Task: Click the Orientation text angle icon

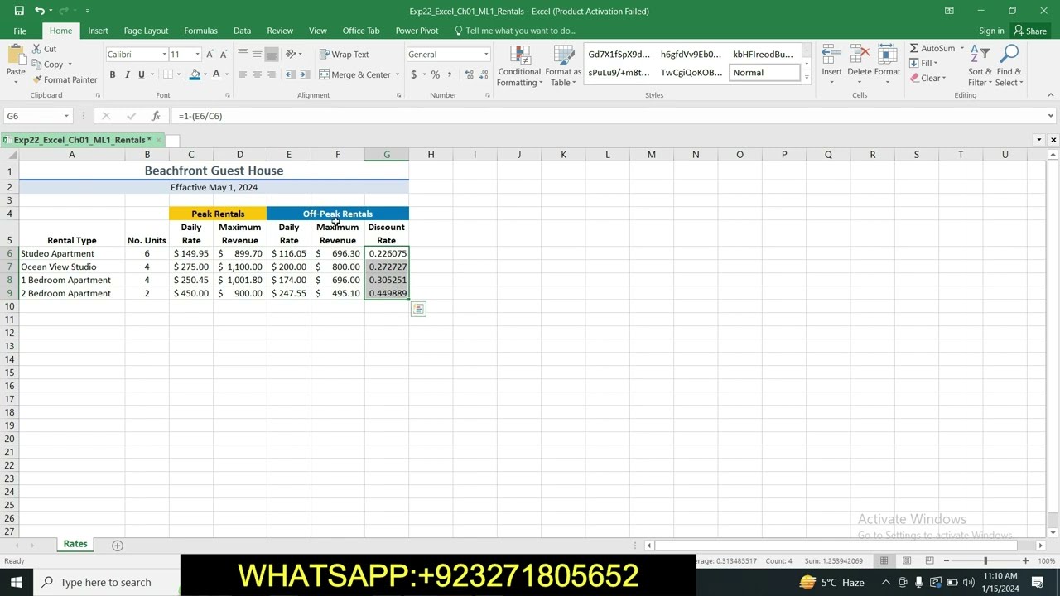Action: (x=291, y=54)
